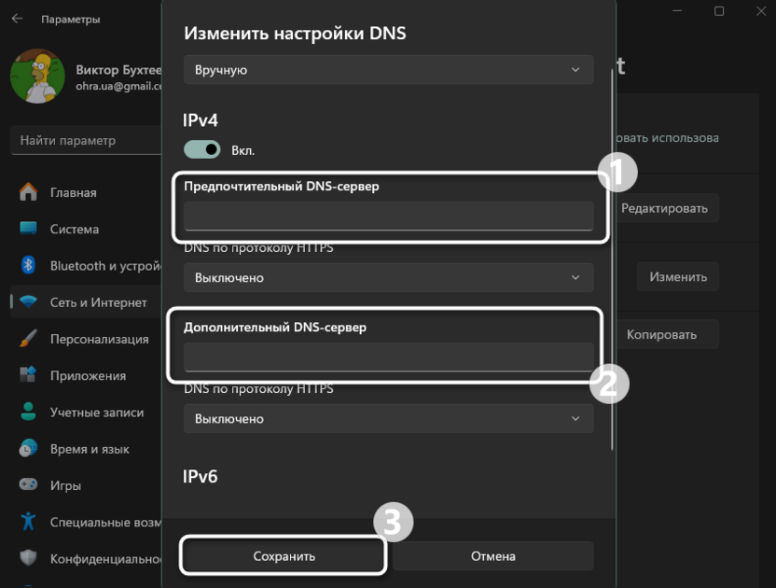Cancel changes using the Отмена button
Screen dimensions: 776x588
[493, 555]
